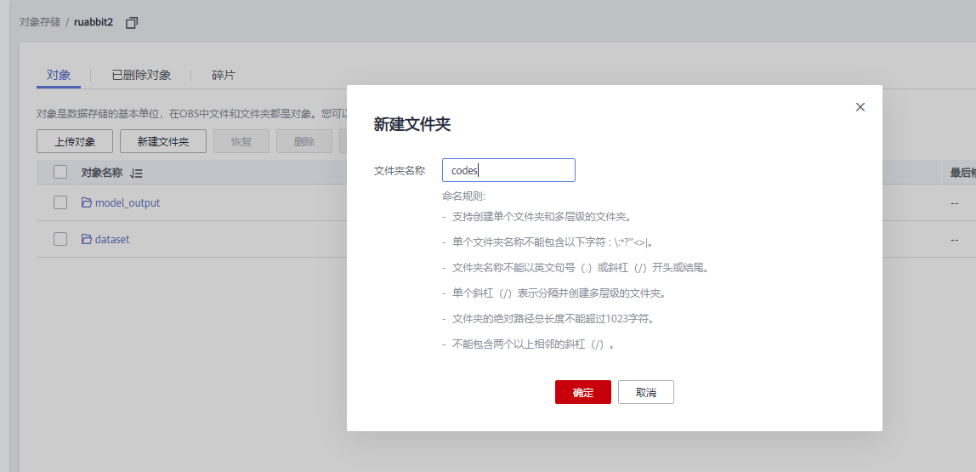Copy bucket name ruabbit2 icon
The image size is (976, 472).
click(x=131, y=22)
